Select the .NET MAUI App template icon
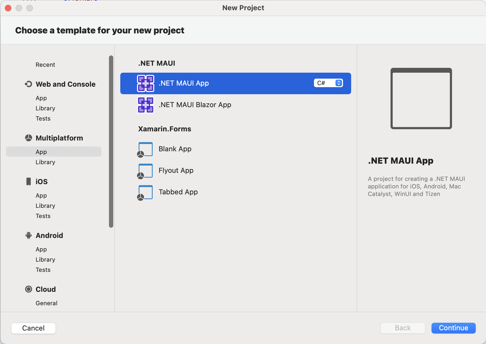Viewport: 486px width, 344px height. click(145, 83)
